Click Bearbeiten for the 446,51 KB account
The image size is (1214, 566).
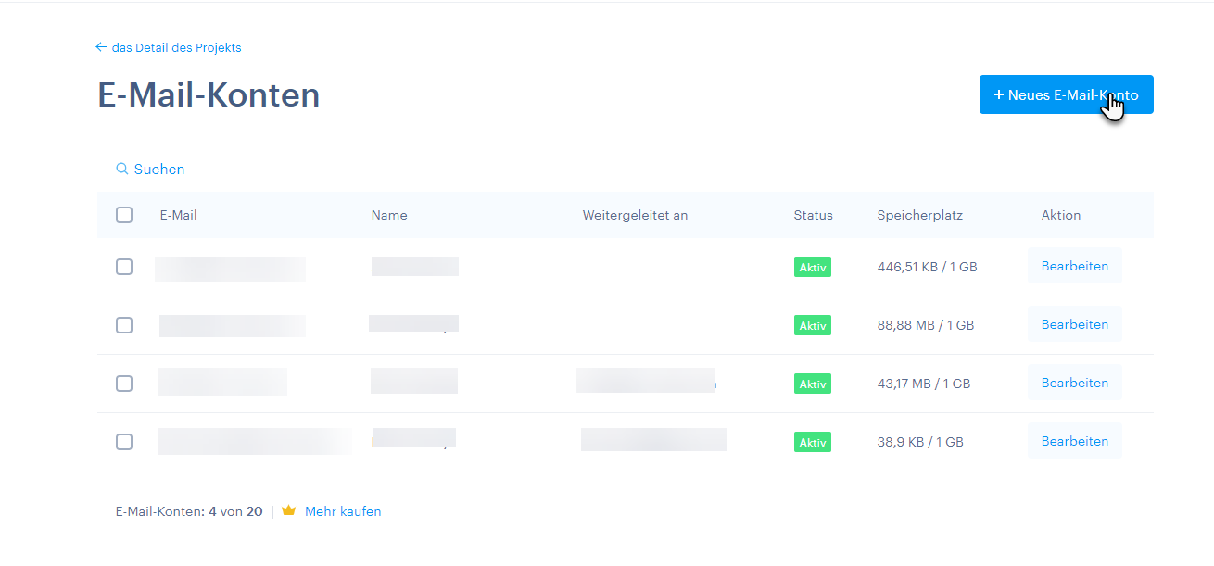tap(1074, 266)
